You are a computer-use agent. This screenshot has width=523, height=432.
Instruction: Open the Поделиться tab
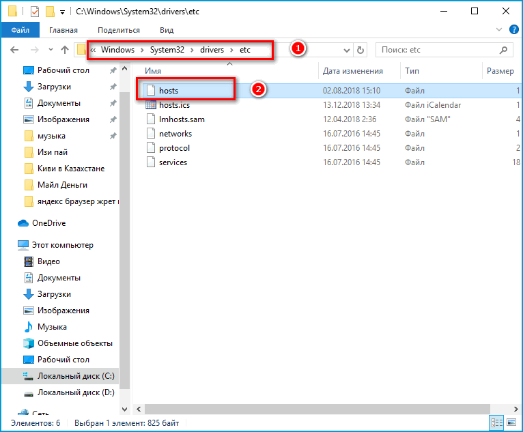click(119, 30)
